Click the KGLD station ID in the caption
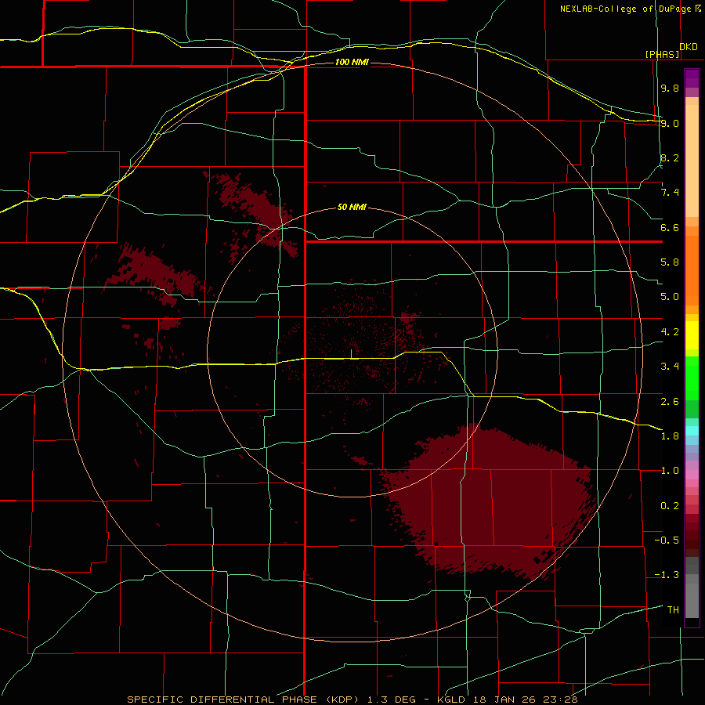 [452, 700]
